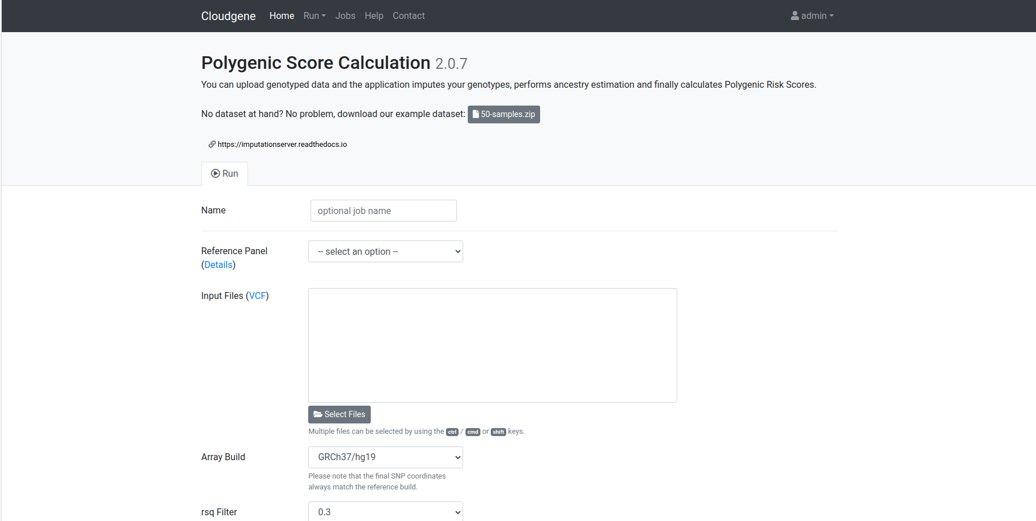Open the Help menu item
The width and height of the screenshot is (1036, 521).
[374, 16]
